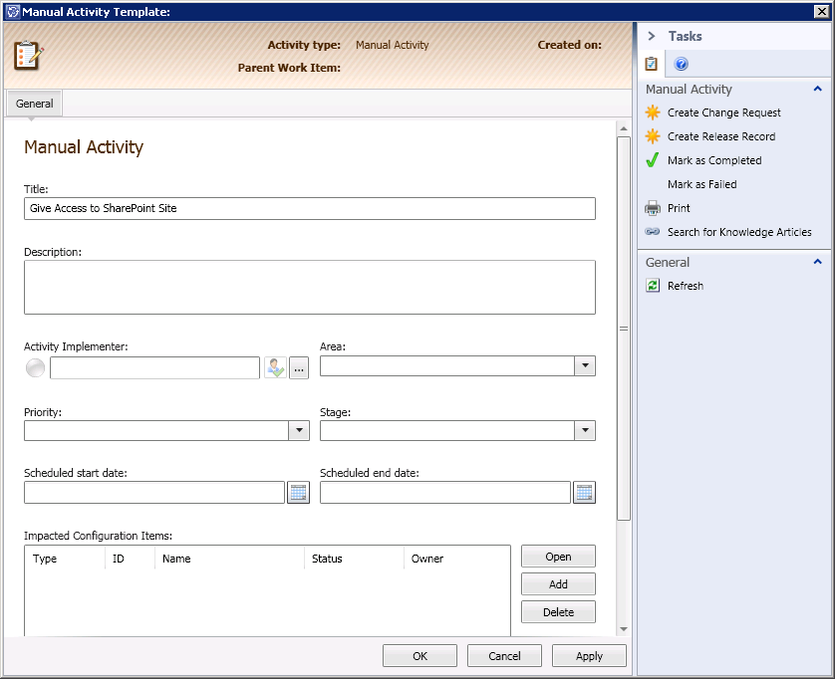Open the Scheduled start date calendar picker
Image resolution: width=835 pixels, height=679 pixels.
tap(298, 492)
